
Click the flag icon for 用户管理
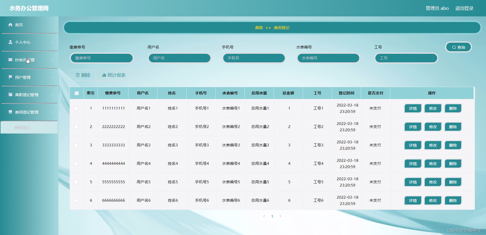pos(10,77)
